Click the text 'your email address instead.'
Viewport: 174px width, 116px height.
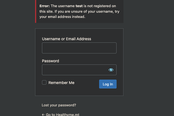62,17
